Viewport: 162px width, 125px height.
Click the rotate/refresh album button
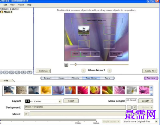click(x=12, y=72)
